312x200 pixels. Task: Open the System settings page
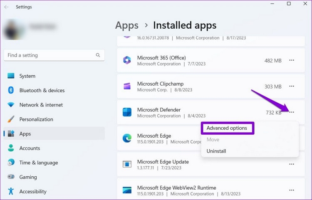point(54,76)
